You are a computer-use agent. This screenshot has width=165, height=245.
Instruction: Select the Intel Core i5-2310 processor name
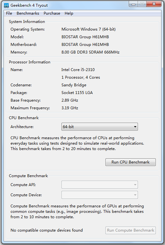[x=78, y=70]
